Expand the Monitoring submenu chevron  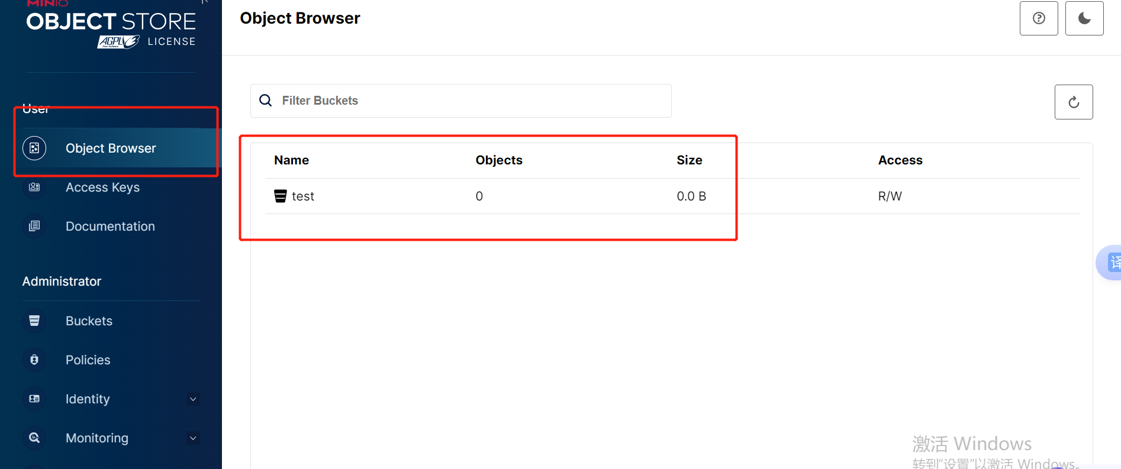pos(193,438)
